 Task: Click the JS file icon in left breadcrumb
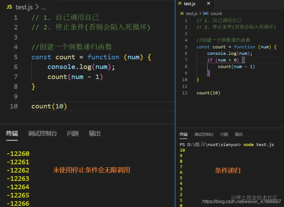(x=9, y=7)
